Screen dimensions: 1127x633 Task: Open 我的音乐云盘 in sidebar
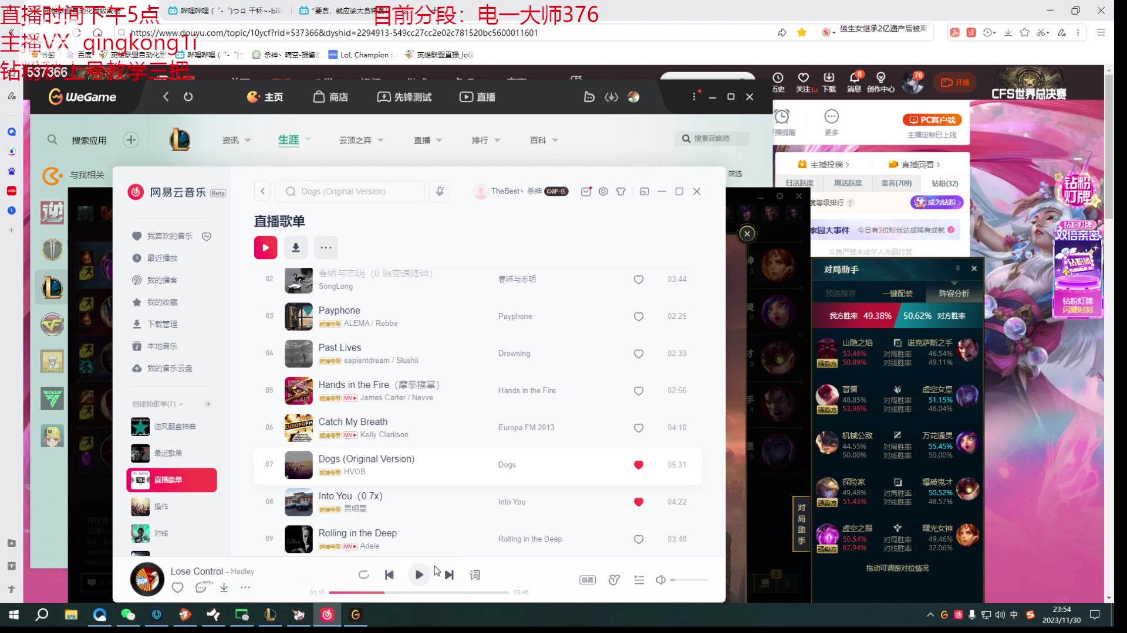click(x=170, y=368)
